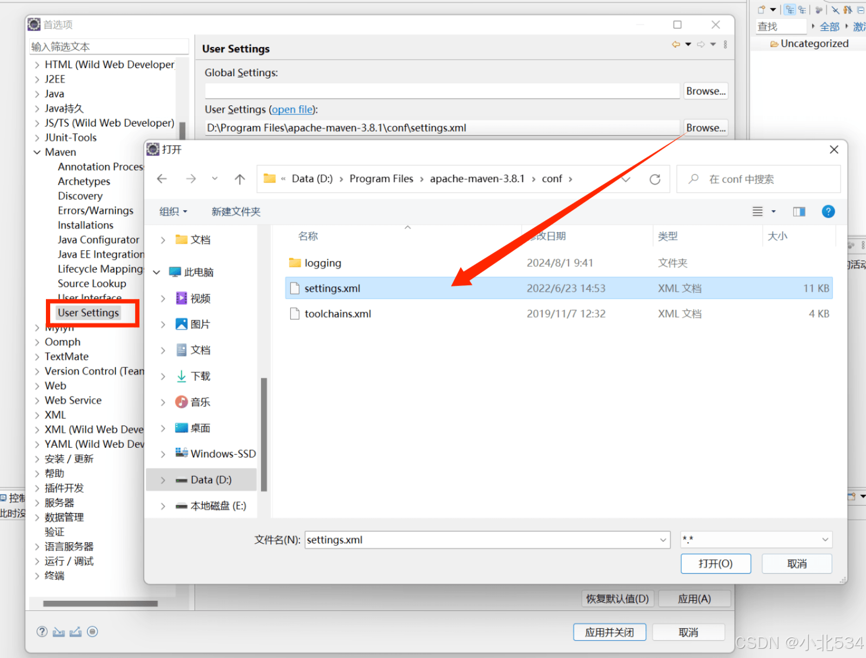Navigate up one folder level in open dialog
This screenshot has width=866, height=658.
pos(239,179)
